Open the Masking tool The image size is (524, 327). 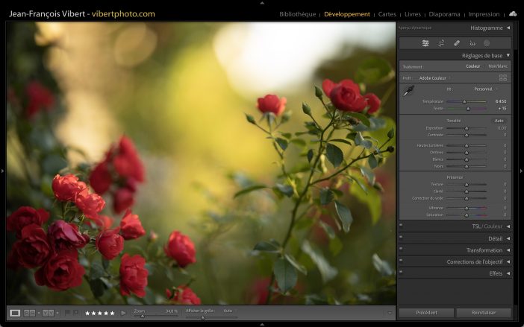(x=487, y=43)
